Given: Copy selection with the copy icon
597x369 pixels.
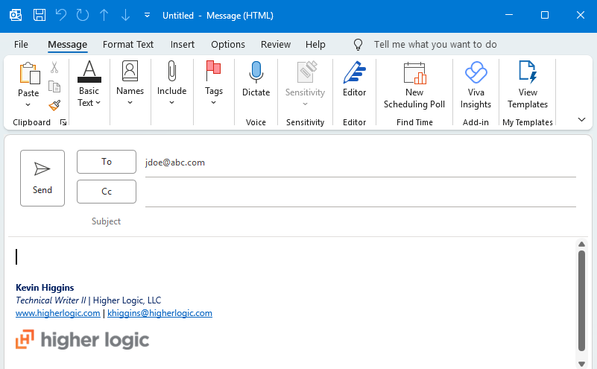Looking at the screenshot, I should [x=54, y=86].
